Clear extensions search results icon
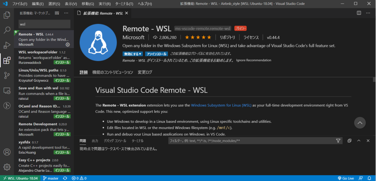Image resolution: width=376 pixels, height=181 pixels. click(57, 13)
